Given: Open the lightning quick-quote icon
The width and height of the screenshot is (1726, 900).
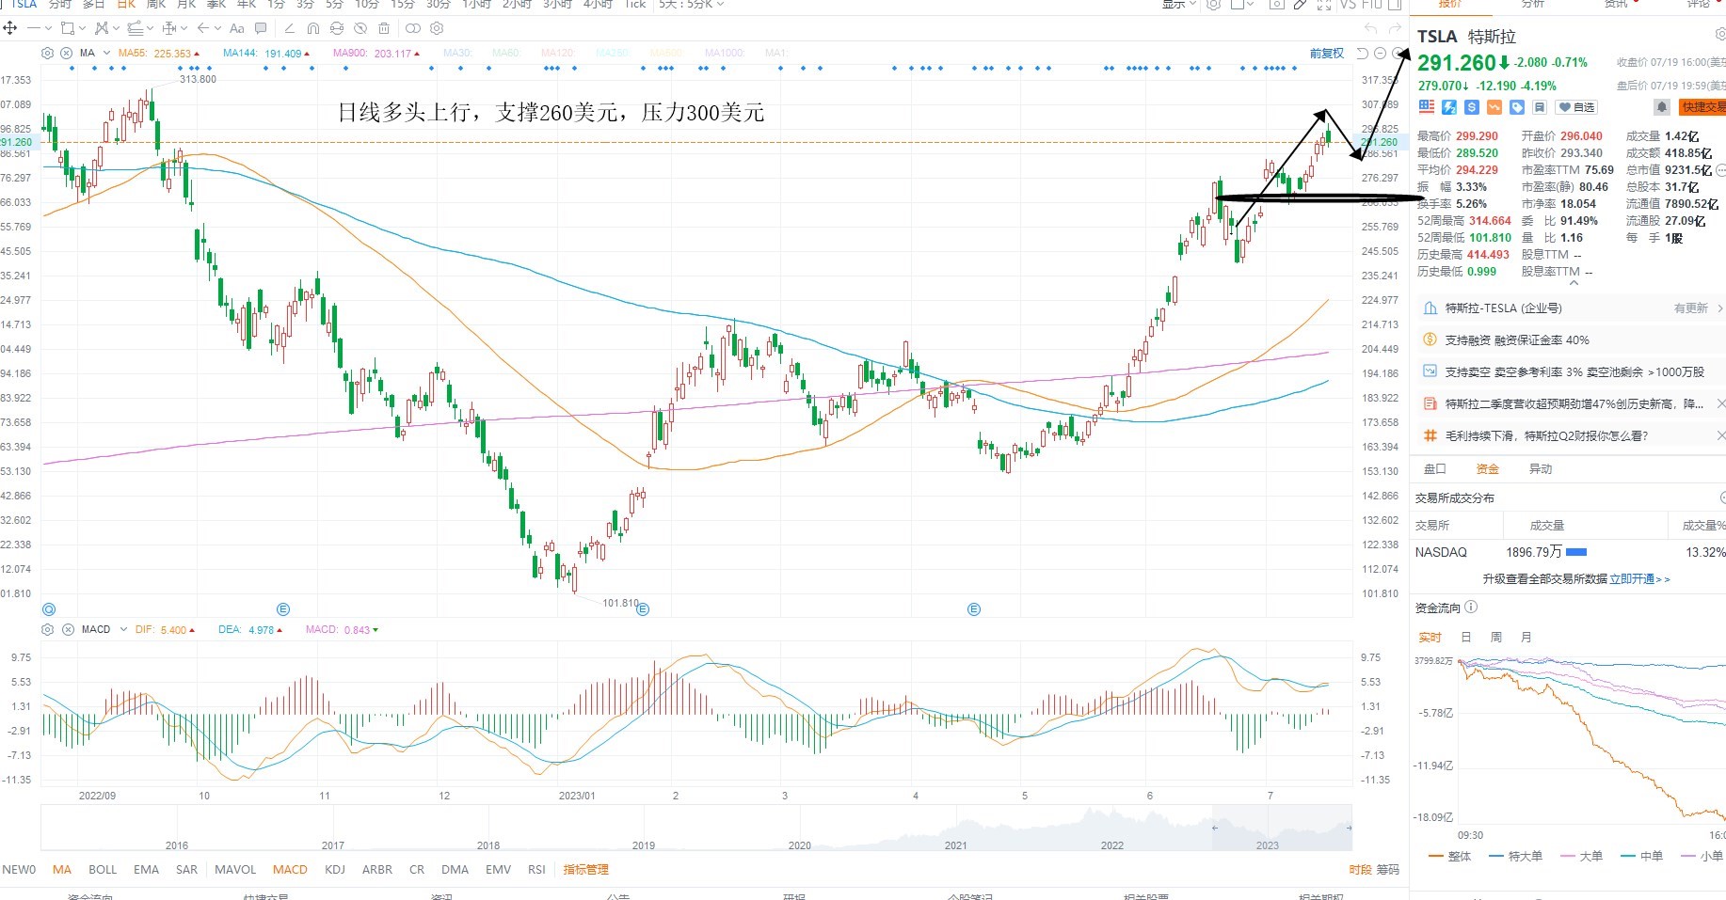Looking at the screenshot, I should tap(1449, 107).
